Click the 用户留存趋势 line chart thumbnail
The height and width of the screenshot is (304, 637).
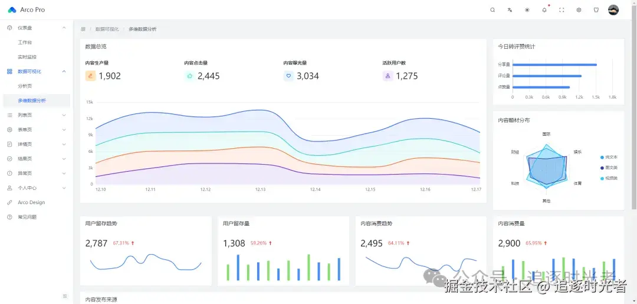tap(146, 262)
